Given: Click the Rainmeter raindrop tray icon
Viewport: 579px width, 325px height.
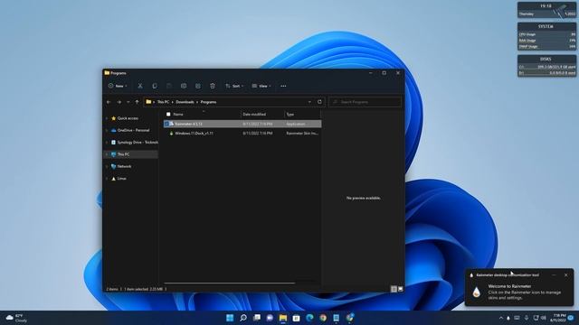Looking at the screenshot, I should coord(508,318).
